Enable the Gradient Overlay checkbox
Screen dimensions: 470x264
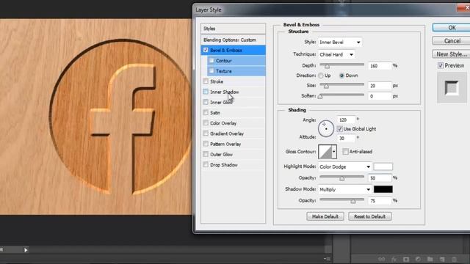point(206,133)
